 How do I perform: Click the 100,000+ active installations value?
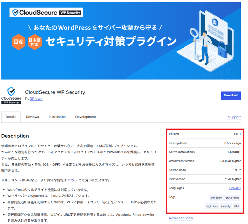[234, 152]
